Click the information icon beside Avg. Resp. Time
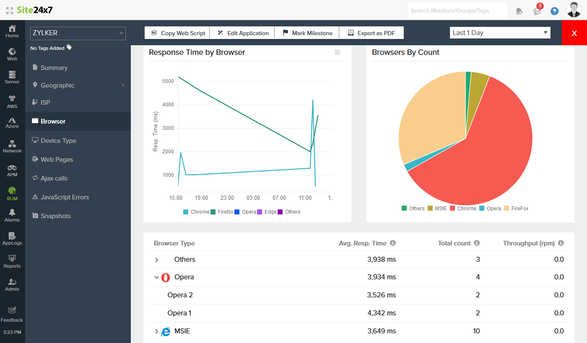The image size is (587, 343). coord(393,243)
